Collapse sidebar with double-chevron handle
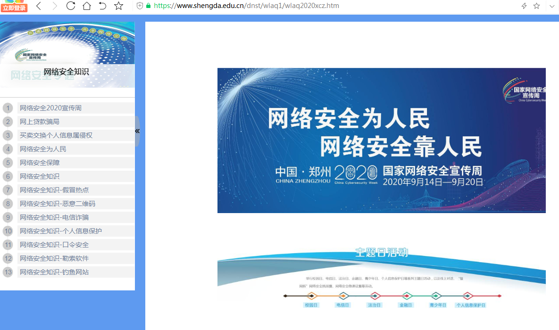This screenshot has width=559, height=330. 137,131
